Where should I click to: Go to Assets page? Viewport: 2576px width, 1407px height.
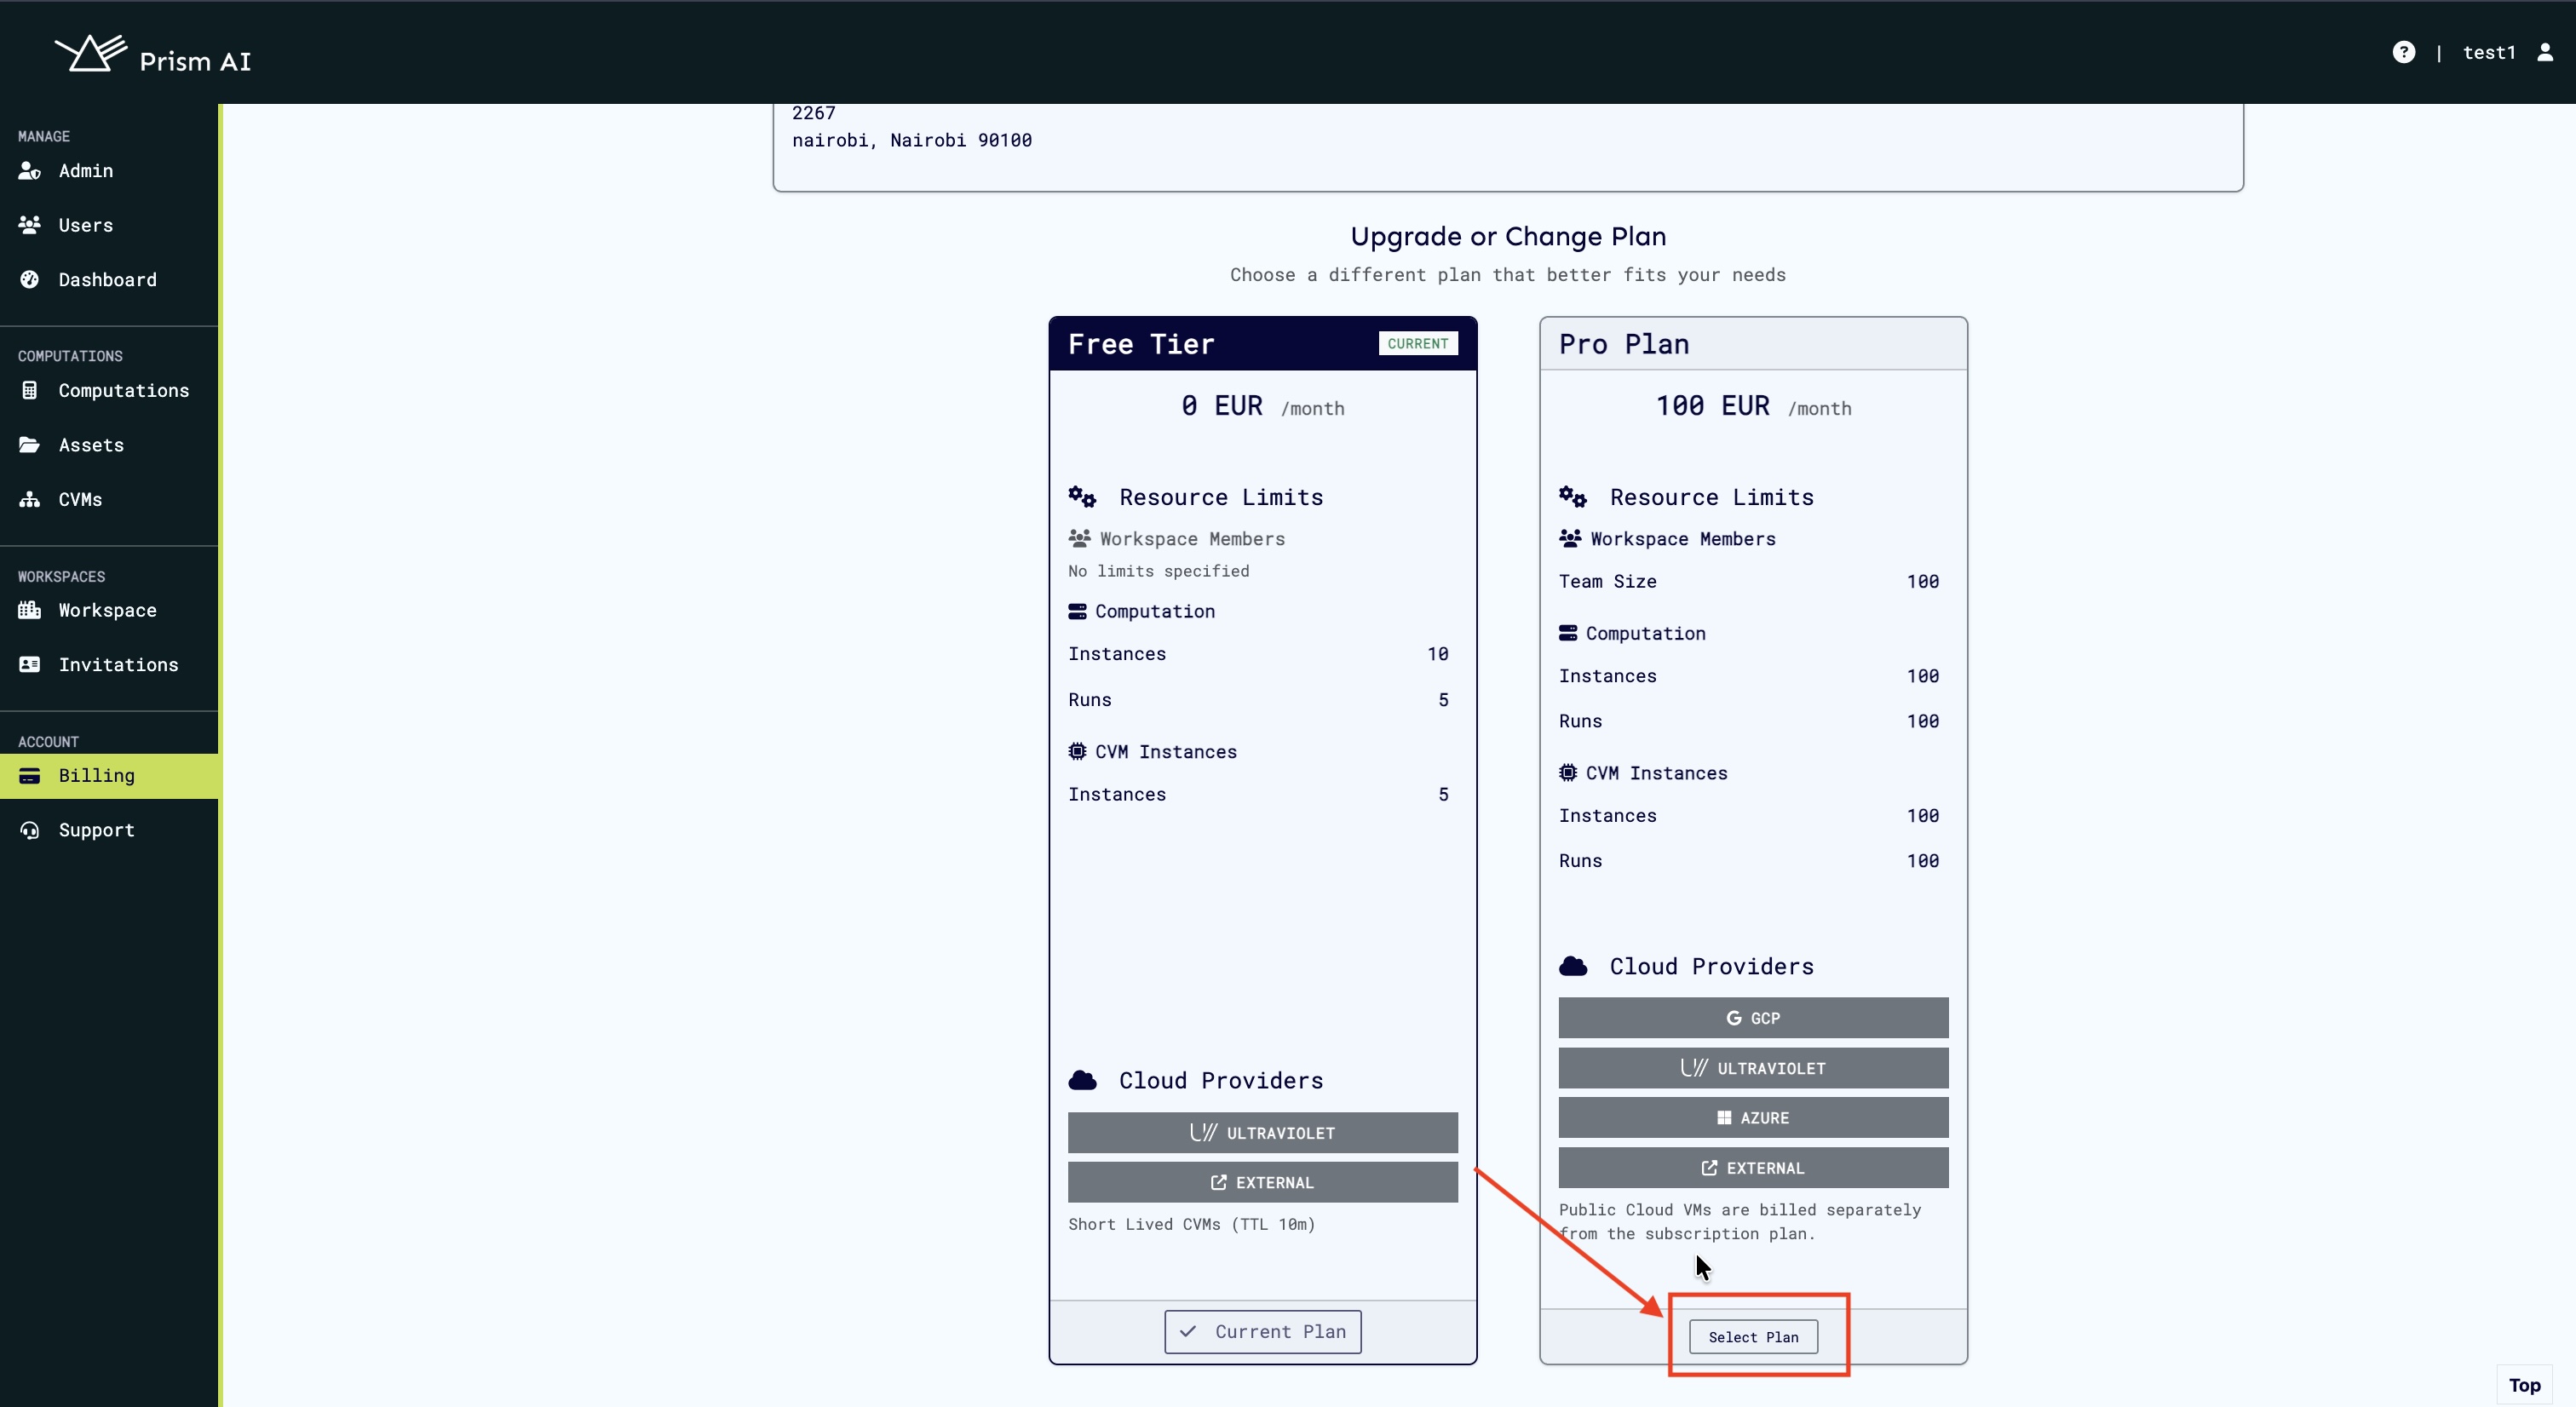(109, 445)
